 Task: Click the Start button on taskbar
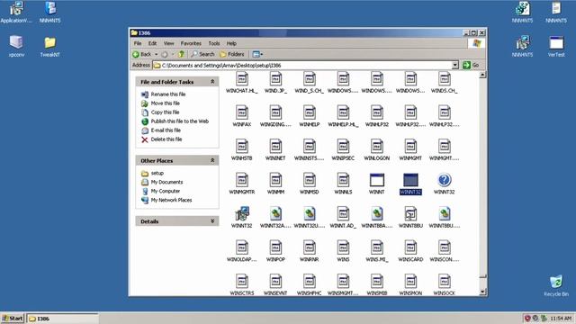coord(13,318)
